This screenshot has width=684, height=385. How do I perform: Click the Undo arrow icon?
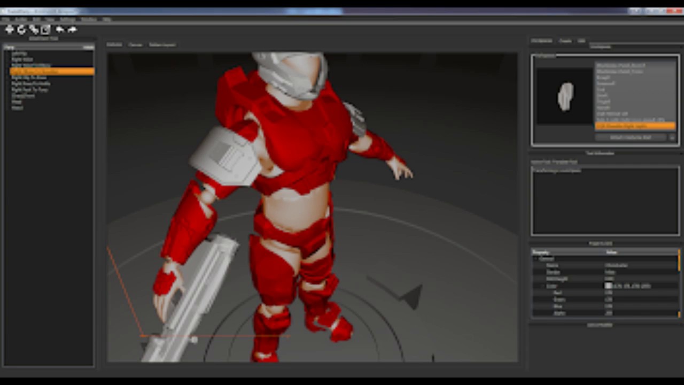coord(59,30)
